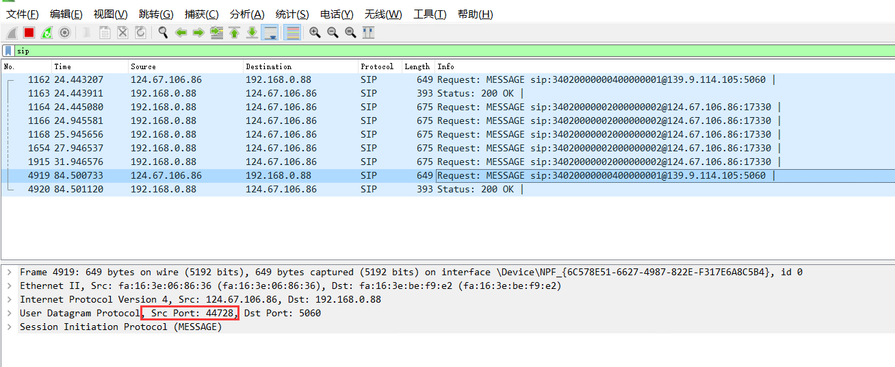895x367 pixels.
Task: Open display filter bookmark menu
Action: tap(8, 51)
